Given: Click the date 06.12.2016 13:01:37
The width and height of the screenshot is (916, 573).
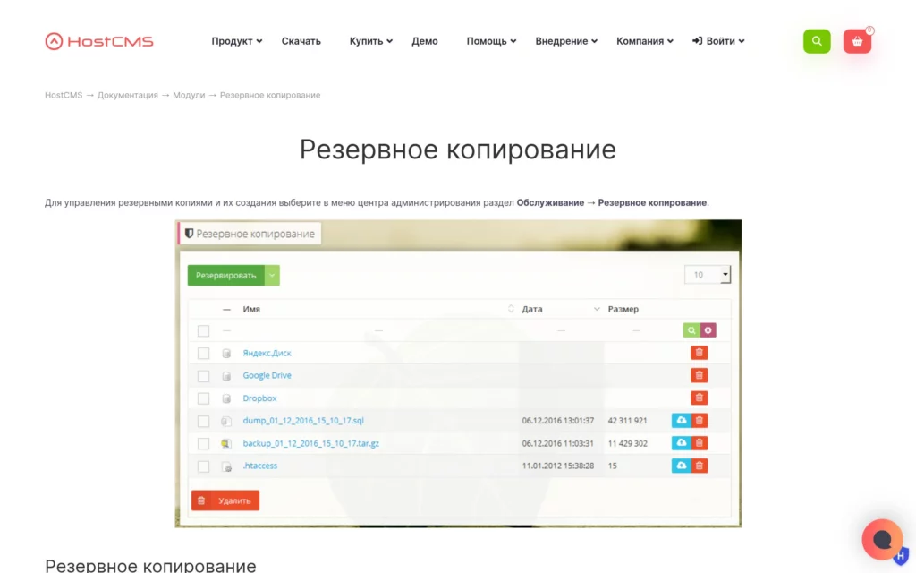Looking at the screenshot, I should [x=558, y=421].
